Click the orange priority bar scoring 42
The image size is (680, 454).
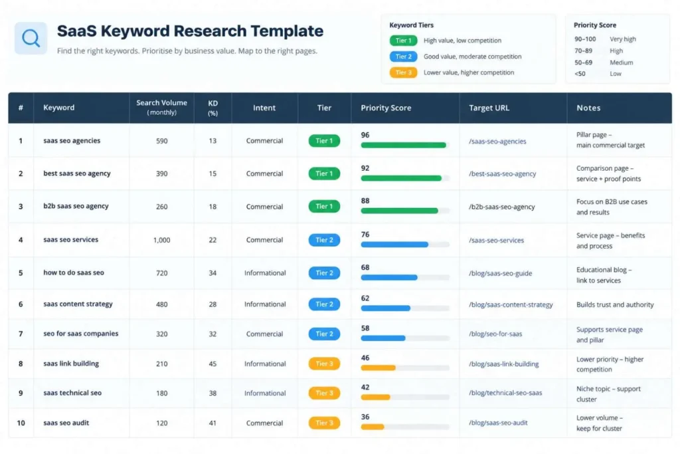[x=376, y=397]
